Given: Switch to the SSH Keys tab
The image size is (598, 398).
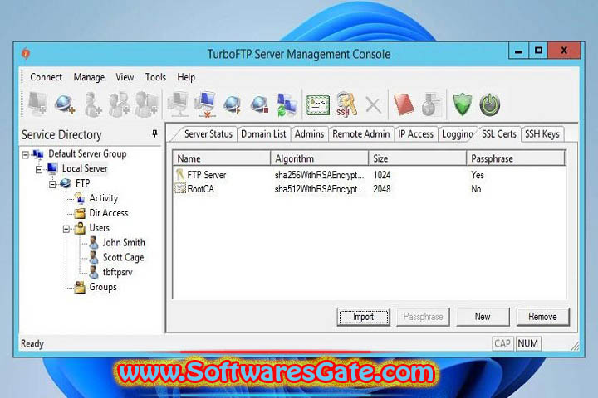Looking at the screenshot, I should pyautogui.click(x=542, y=134).
